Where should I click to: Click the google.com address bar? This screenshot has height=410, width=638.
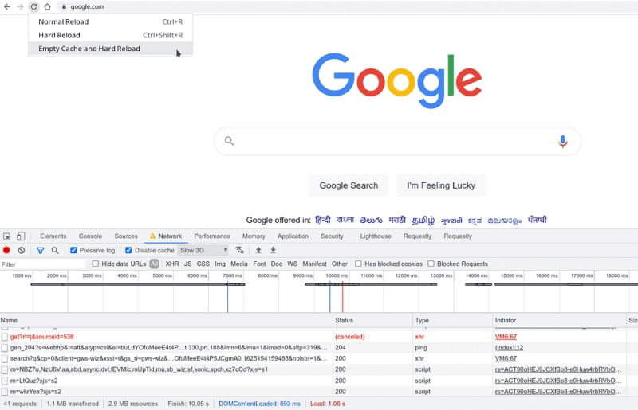pyautogui.click(x=87, y=6)
